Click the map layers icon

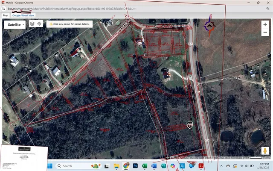click(x=32, y=24)
